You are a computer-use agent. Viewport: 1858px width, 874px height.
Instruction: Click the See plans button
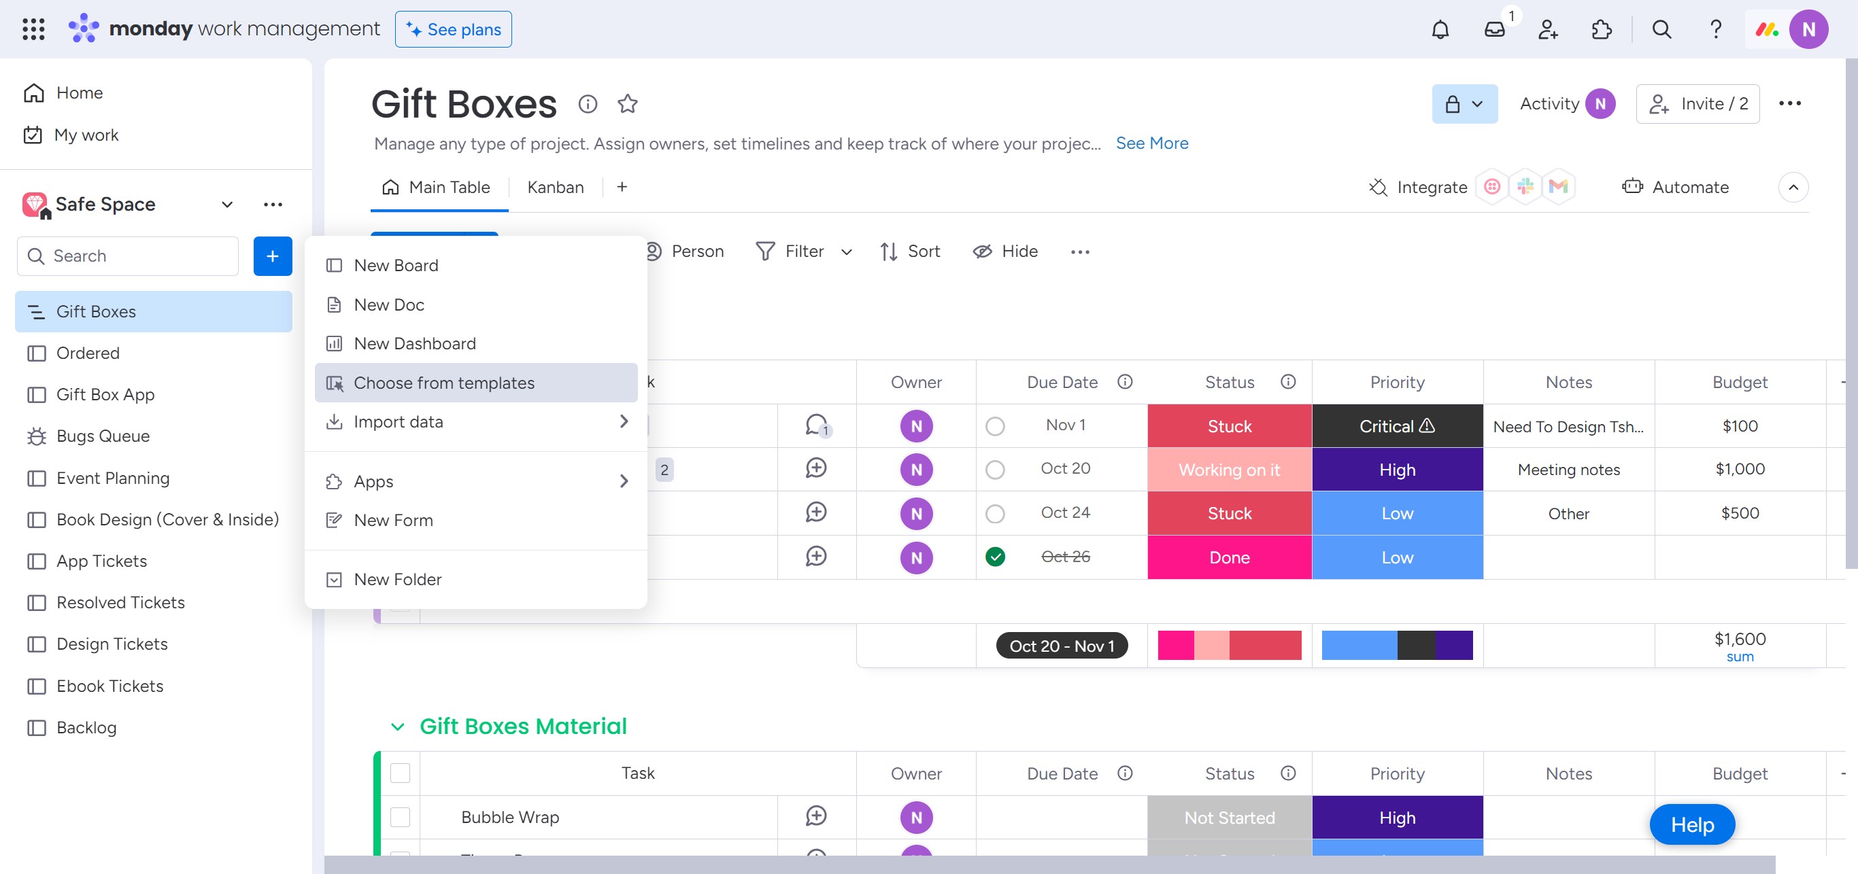pos(453,29)
